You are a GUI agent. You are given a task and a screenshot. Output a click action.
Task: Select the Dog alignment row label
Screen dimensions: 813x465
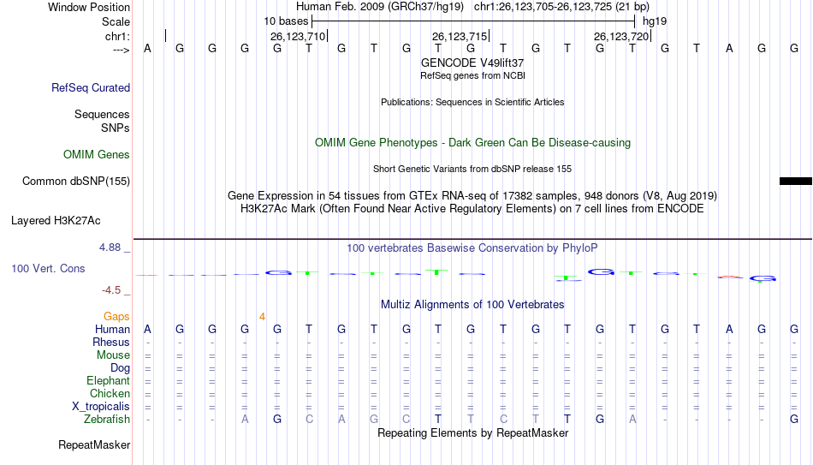click(x=120, y=368)
